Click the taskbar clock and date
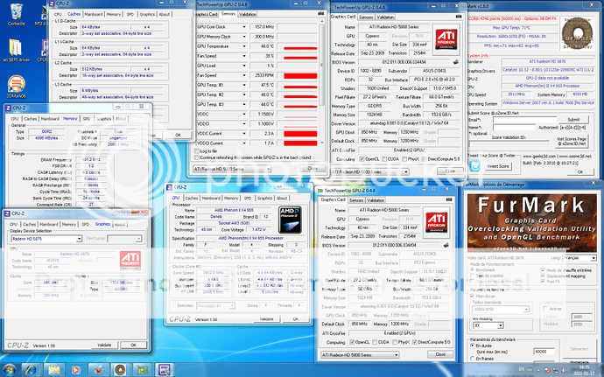This screenshot has width=604, height=377. point(582,370)
